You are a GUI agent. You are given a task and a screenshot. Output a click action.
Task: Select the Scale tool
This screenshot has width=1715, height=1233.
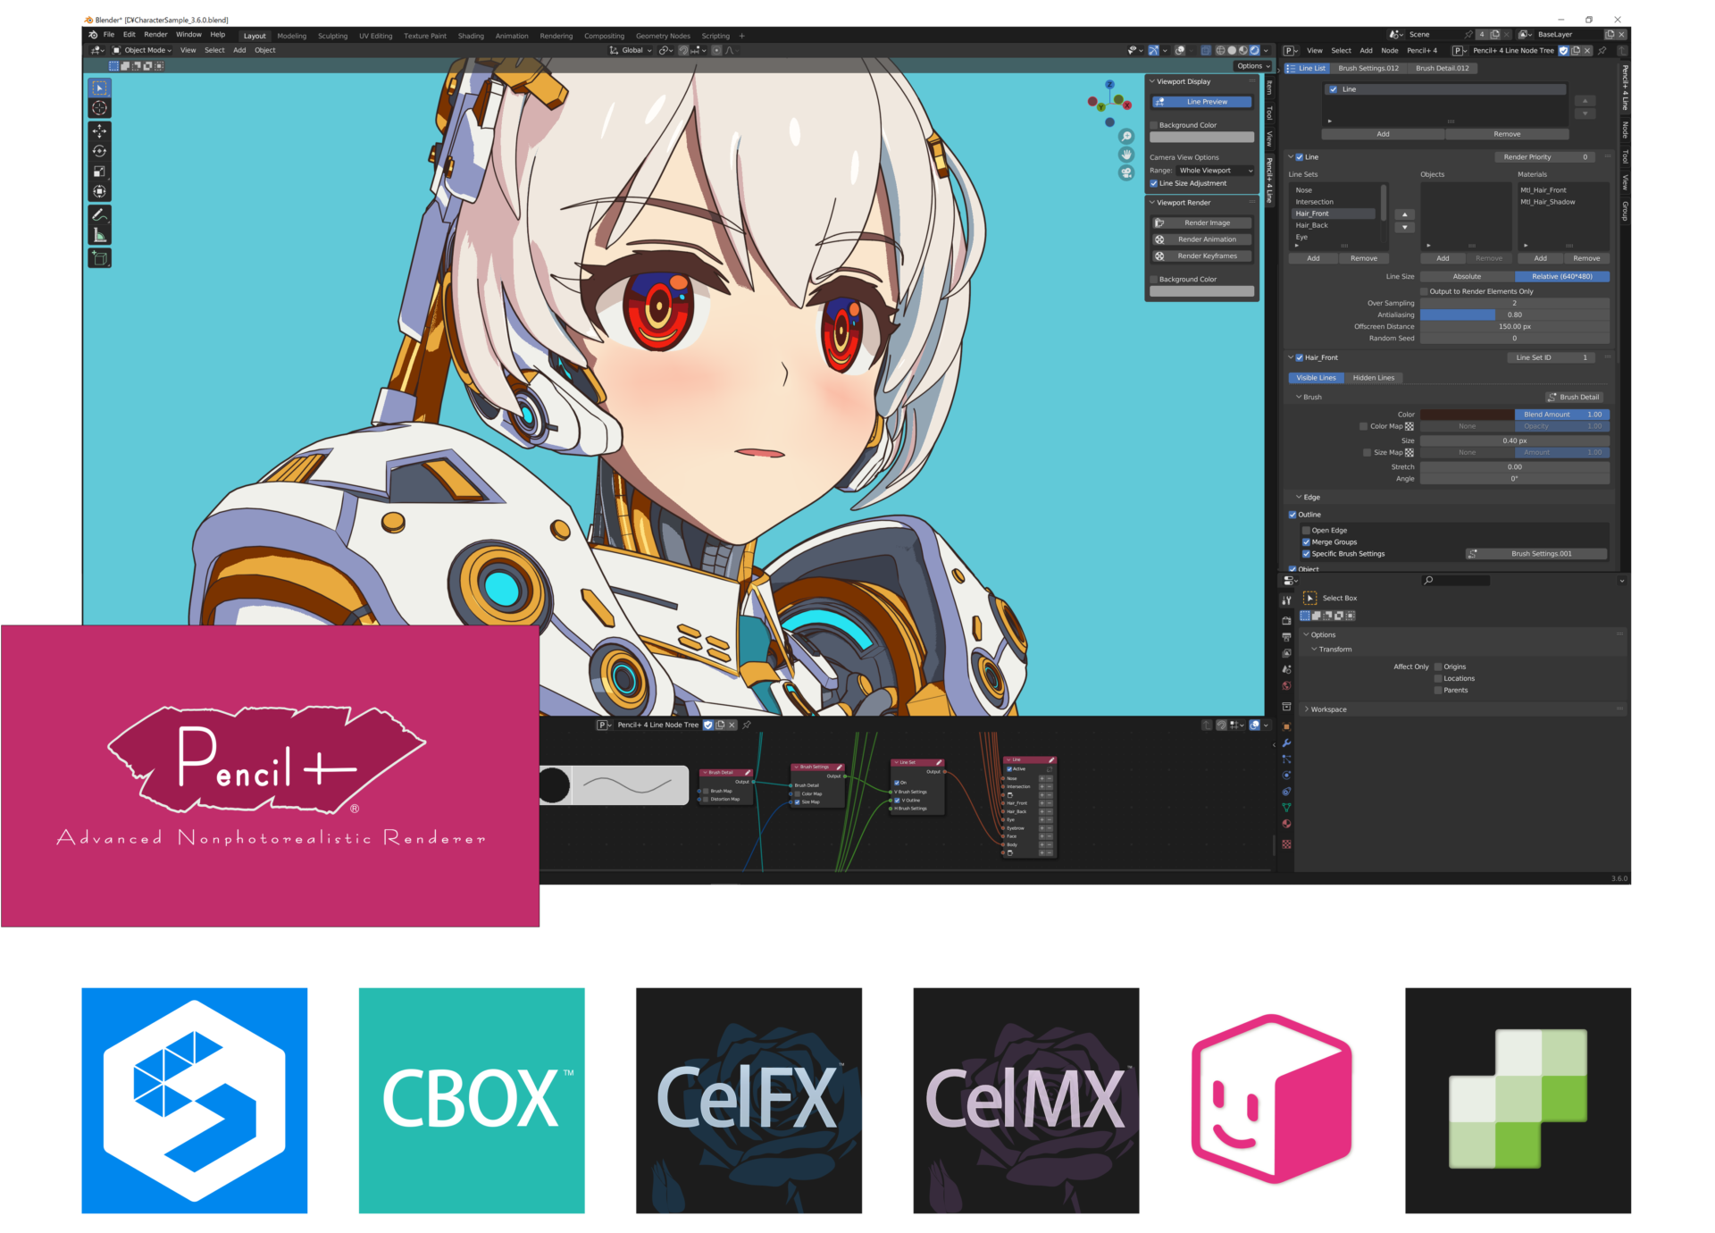pos(99,172)
